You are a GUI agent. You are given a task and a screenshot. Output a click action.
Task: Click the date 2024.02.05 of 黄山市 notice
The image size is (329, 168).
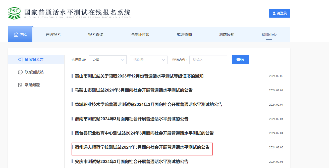point(276,76)
